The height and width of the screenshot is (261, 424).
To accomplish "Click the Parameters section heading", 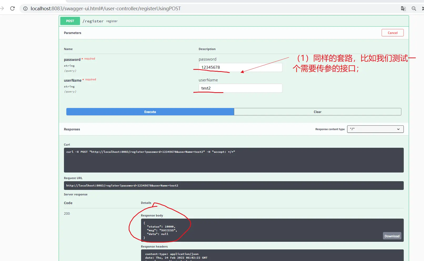I will 73,33.
